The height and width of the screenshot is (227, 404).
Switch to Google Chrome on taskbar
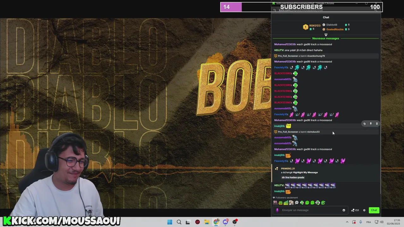tap(216, 222)
